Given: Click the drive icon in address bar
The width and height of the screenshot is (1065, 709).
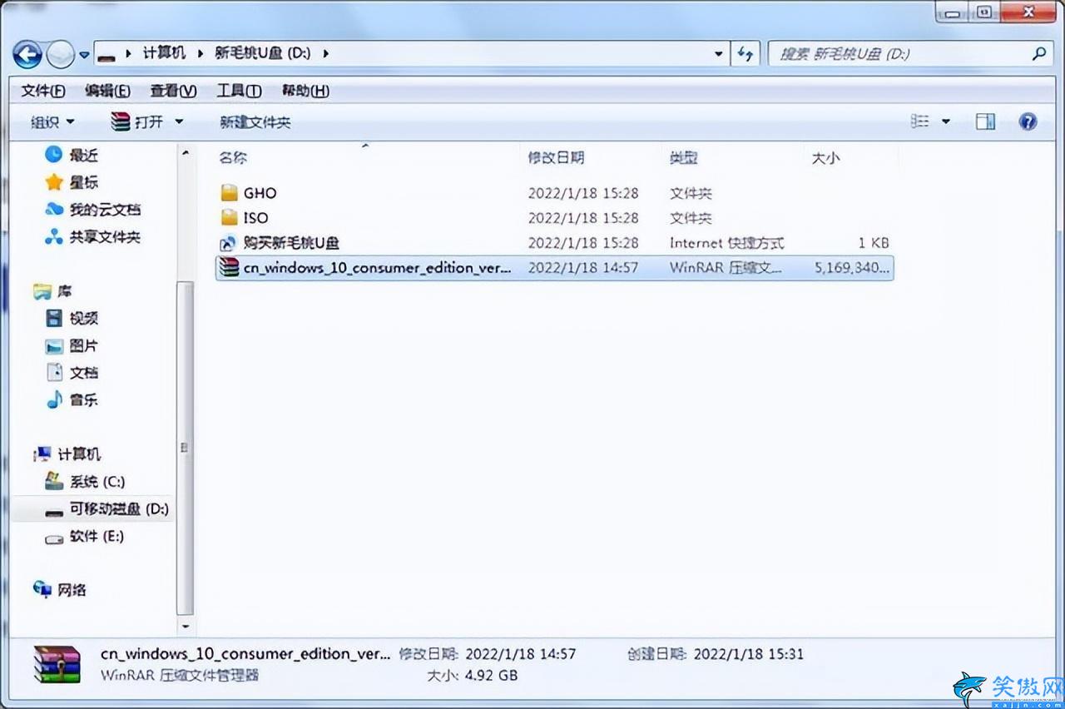Looking at the screenshot, I should pos(106,55).
